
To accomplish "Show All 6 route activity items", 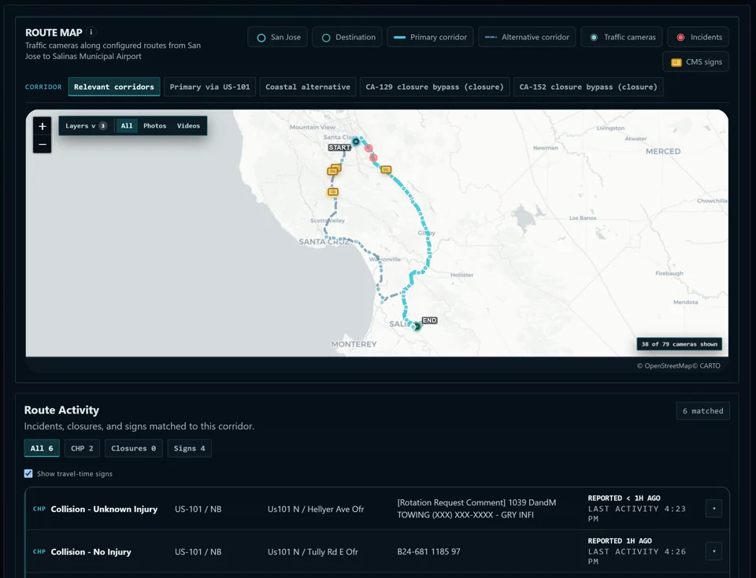I will 42,448.
